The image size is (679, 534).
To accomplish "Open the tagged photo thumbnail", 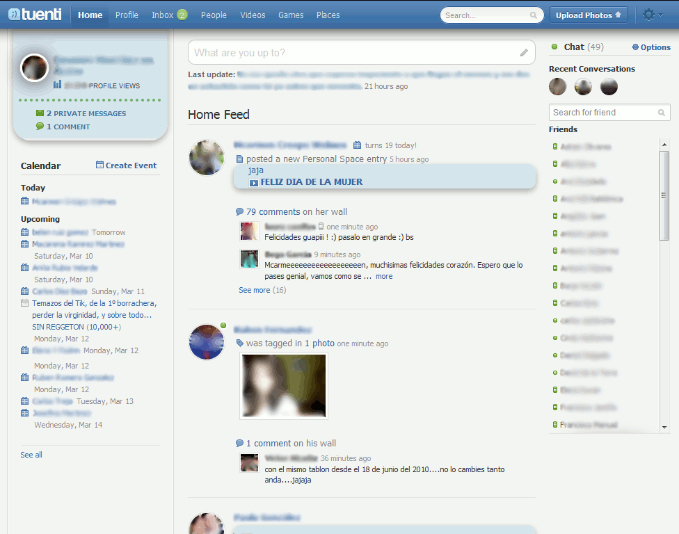I will click(x=283, y=386).
